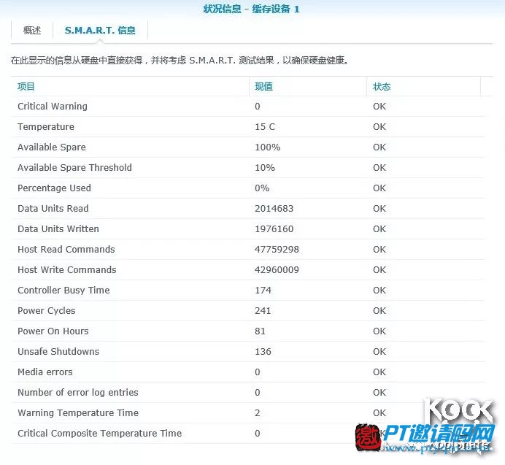Select the Warning Temperature Time label
505x465 pixels.
pos(78,412)
